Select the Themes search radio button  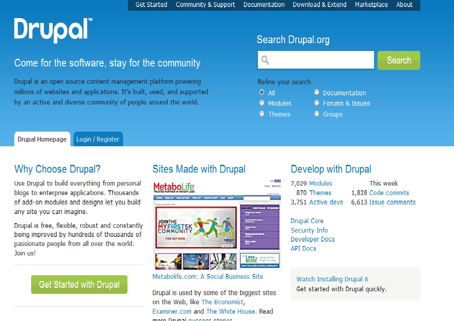pos(262,113)
